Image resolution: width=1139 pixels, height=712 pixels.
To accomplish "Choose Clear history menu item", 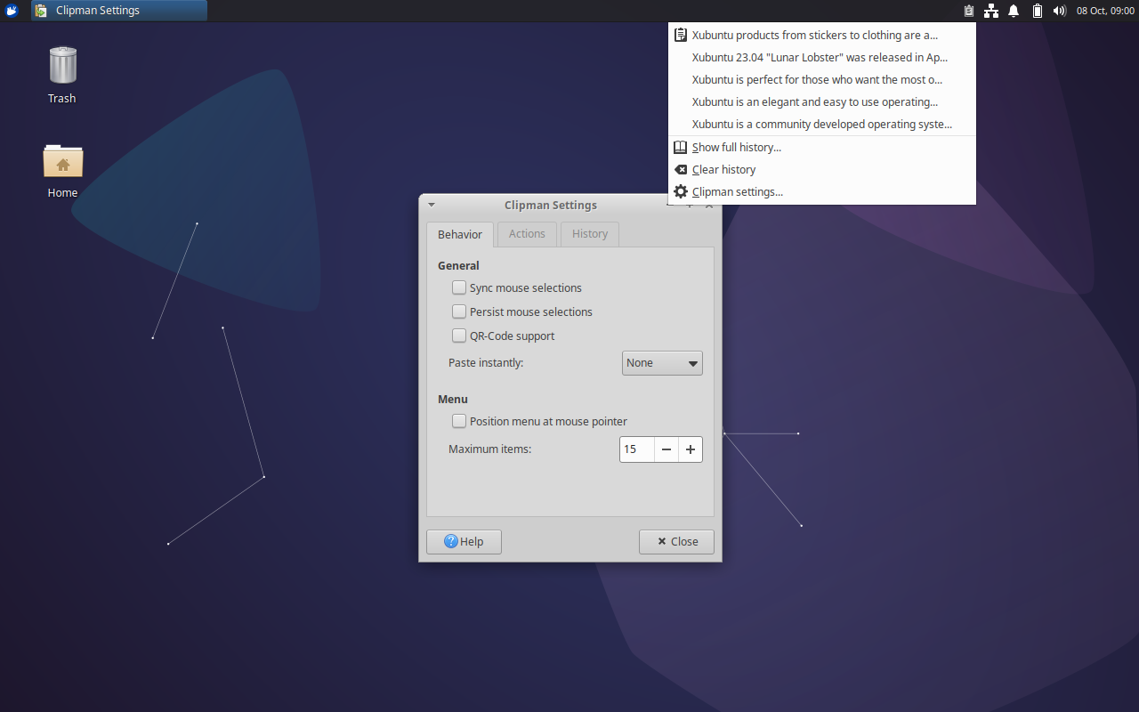I will (821, 169).
